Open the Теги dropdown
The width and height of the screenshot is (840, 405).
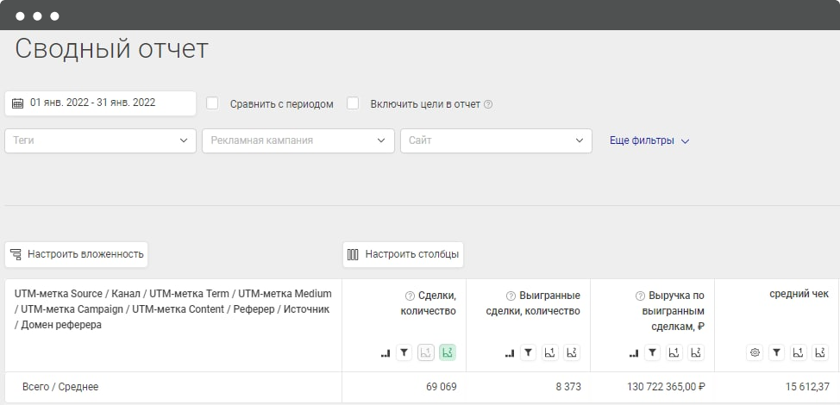coord(100,140)
